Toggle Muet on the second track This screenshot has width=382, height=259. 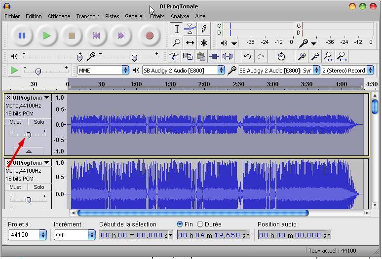15,187
